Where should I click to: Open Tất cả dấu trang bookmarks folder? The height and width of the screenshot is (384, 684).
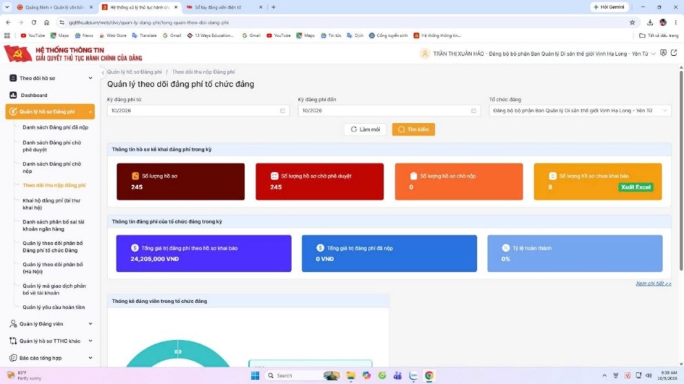pyautogui.click(x=659, y=35)
